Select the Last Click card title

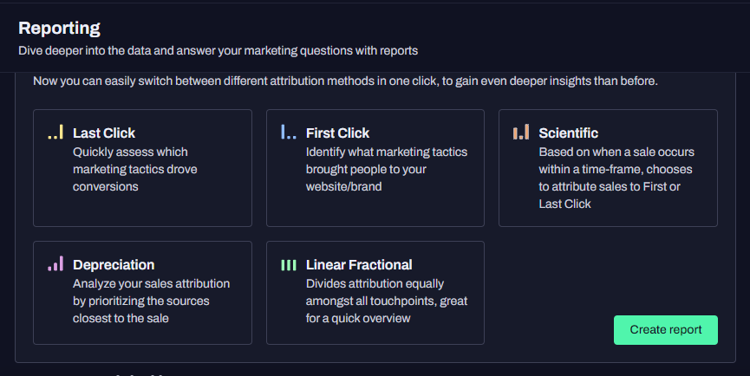[x=104, y=133]
